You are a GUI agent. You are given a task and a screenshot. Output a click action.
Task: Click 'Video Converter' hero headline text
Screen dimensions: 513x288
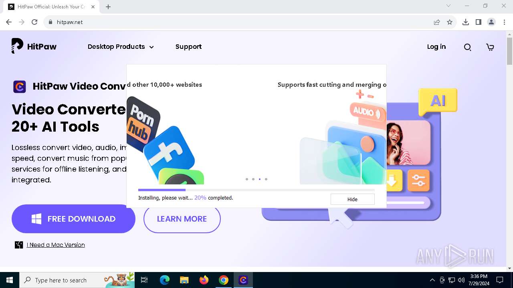click(69, 109)
